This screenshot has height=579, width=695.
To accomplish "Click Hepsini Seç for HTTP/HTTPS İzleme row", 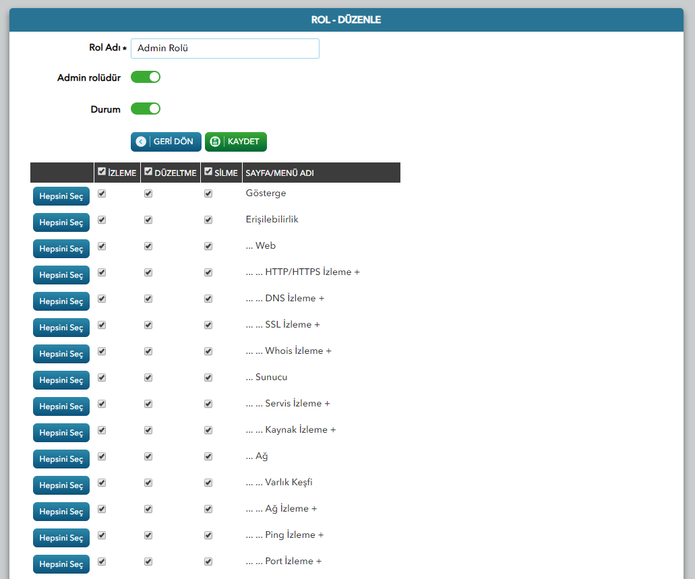I will pyautogui.click(x=61, y=275).
